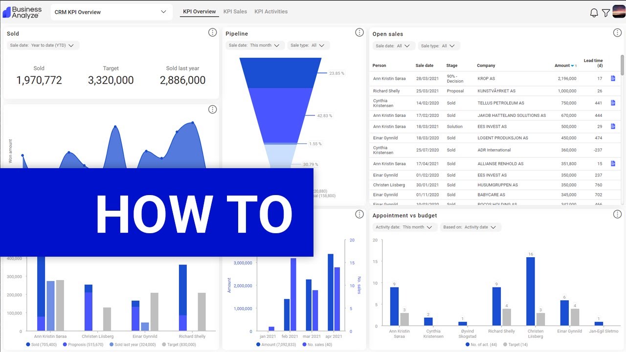Sort by Company column header

[x=486, y=66]
